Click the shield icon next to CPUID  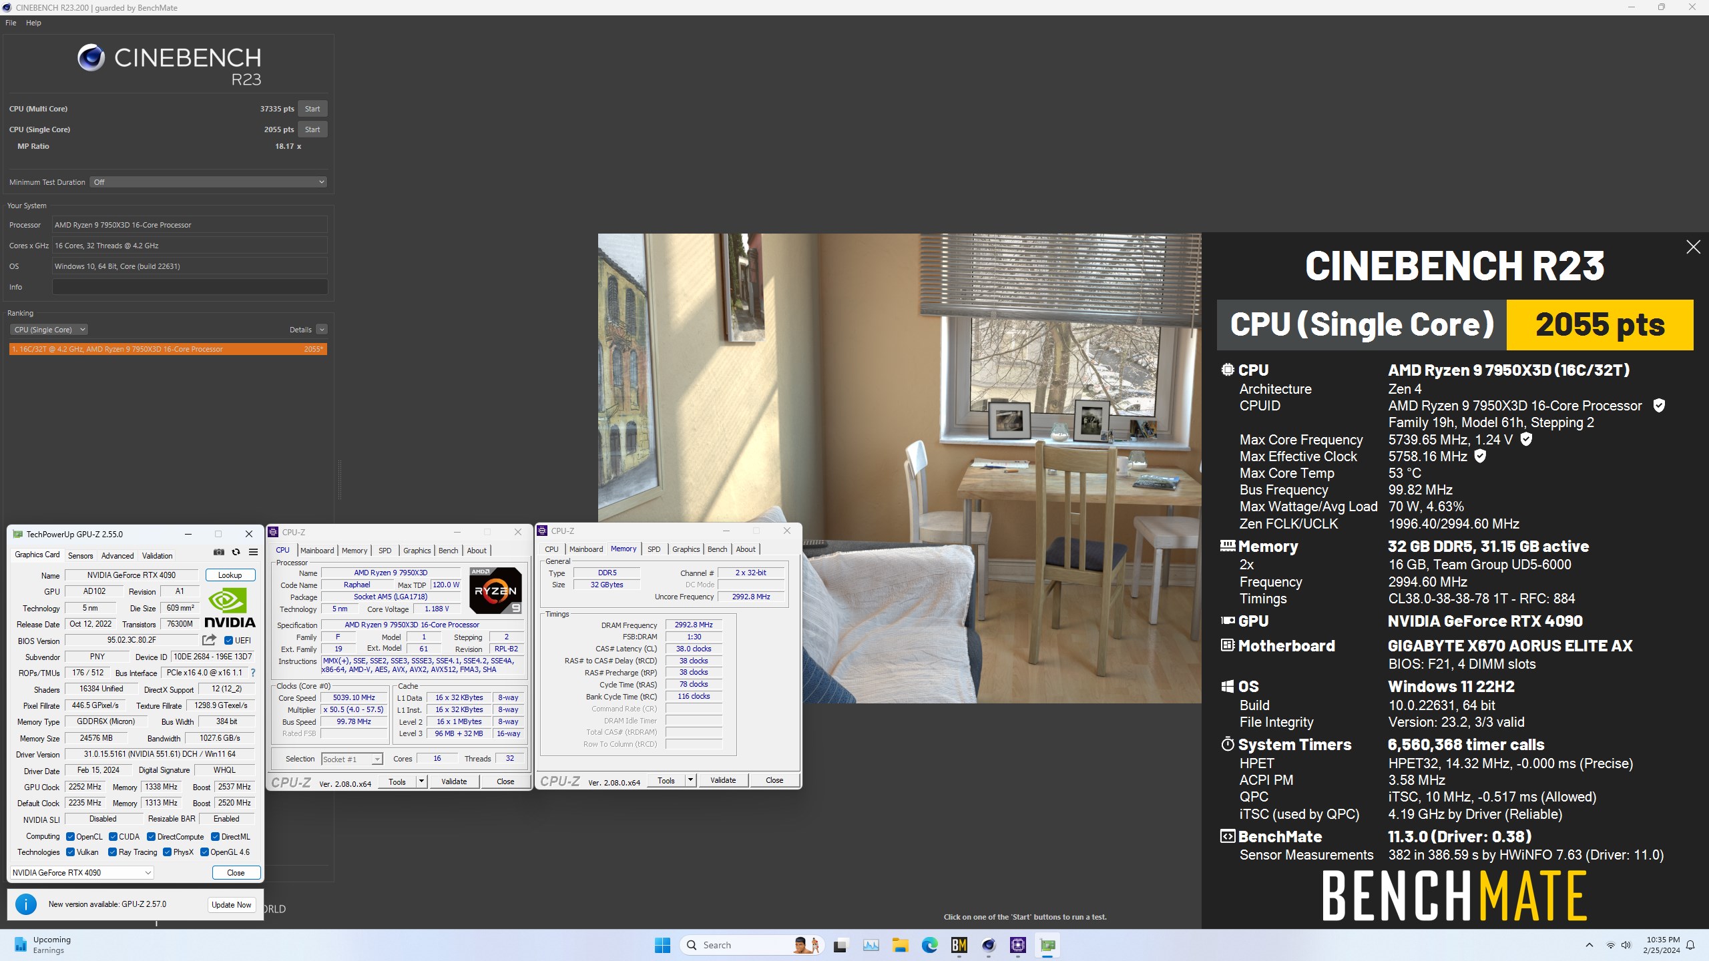pos(1658,405)
